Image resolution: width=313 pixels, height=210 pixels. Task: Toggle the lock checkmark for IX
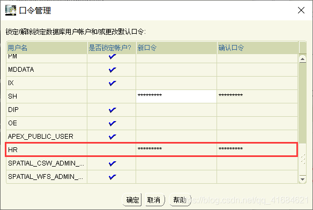[x=112, y=83]
